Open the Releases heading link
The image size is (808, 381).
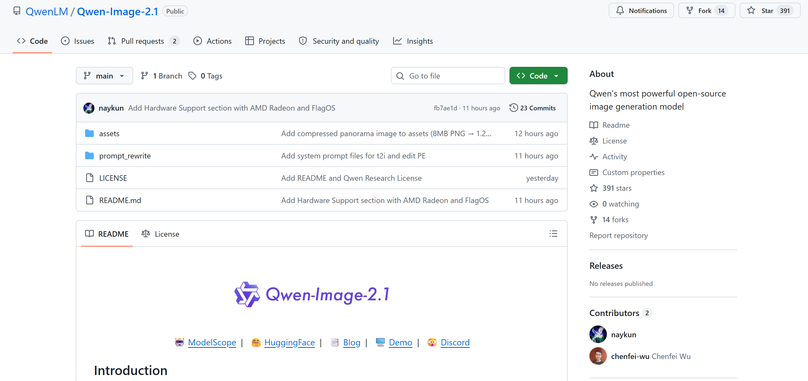click(606, 266)
